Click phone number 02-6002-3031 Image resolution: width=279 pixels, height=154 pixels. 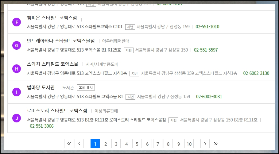tap(209, 97)
